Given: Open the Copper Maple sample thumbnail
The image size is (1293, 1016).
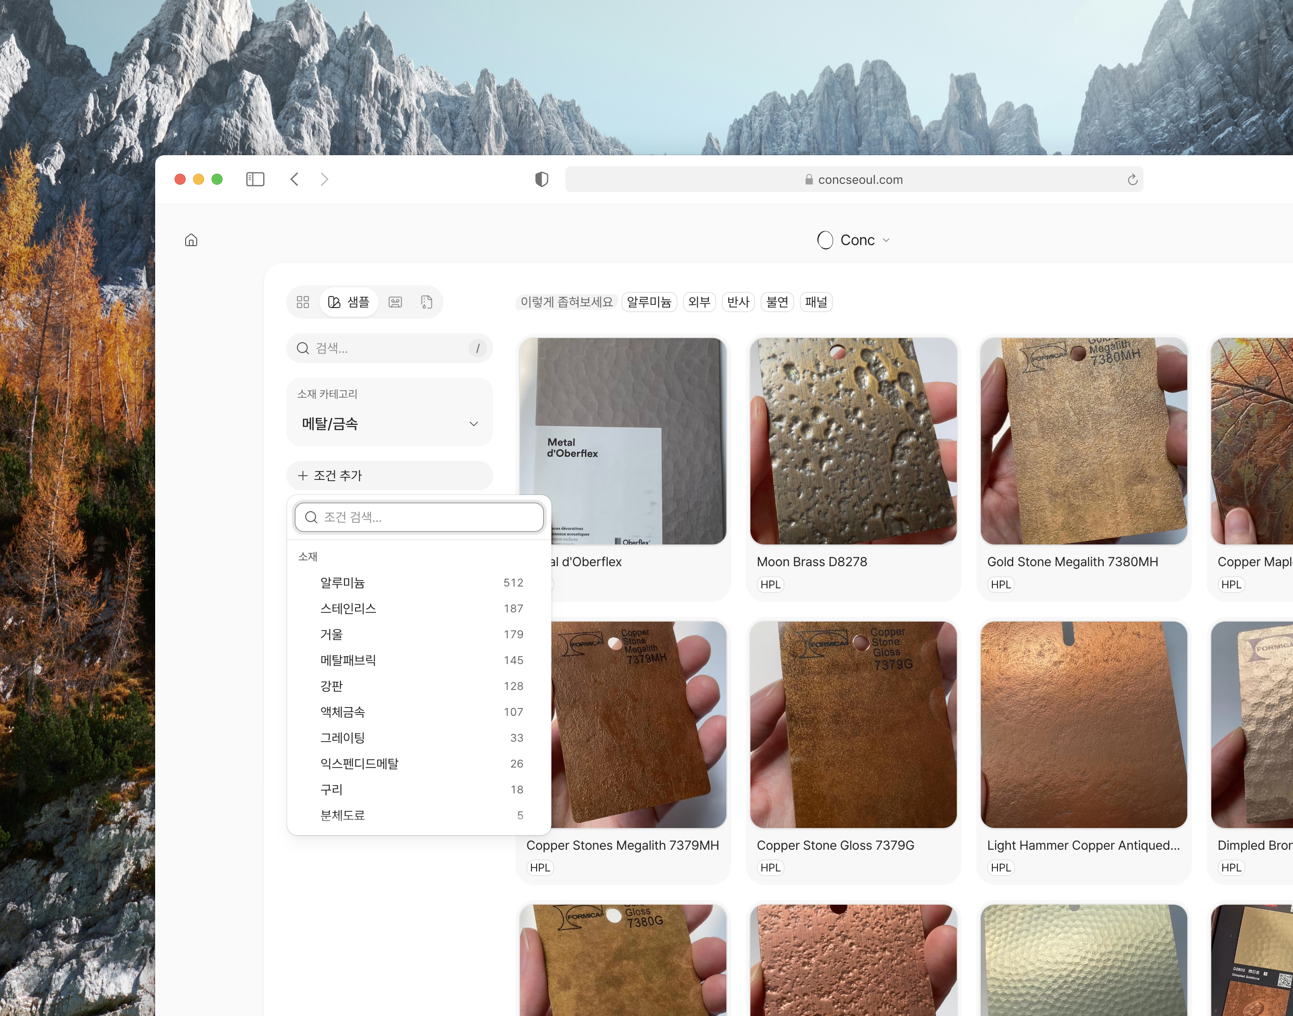Looking at the screenshot, I should [x=1252, y=441].
